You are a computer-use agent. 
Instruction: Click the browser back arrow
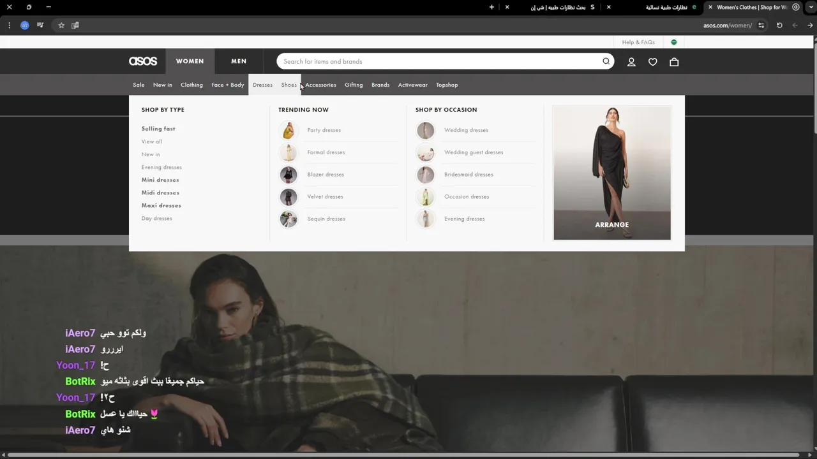[x=810, y=25]
